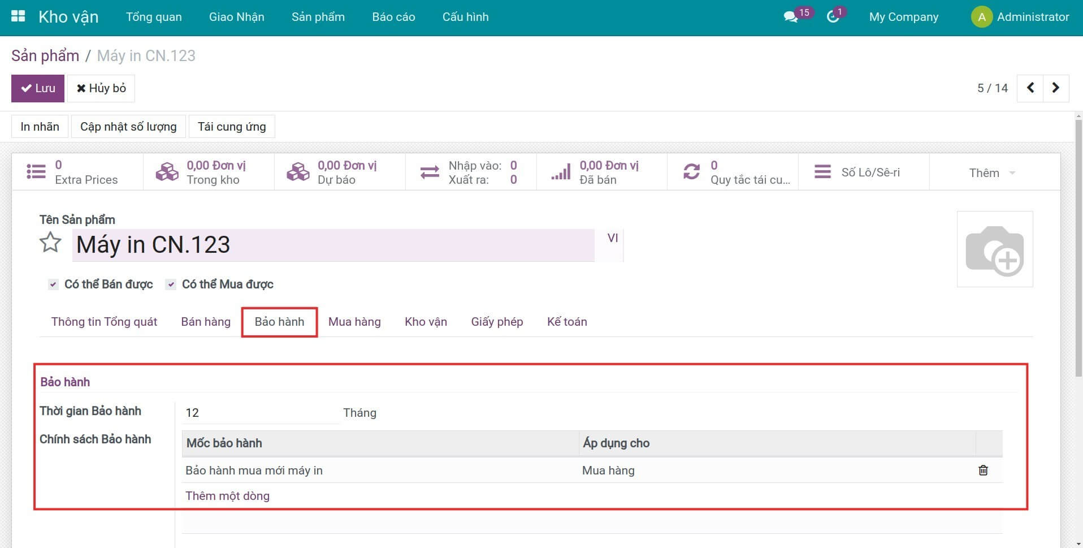Switch to the Kế toán tab
1083x548 pixels.
tap(567, 322)
